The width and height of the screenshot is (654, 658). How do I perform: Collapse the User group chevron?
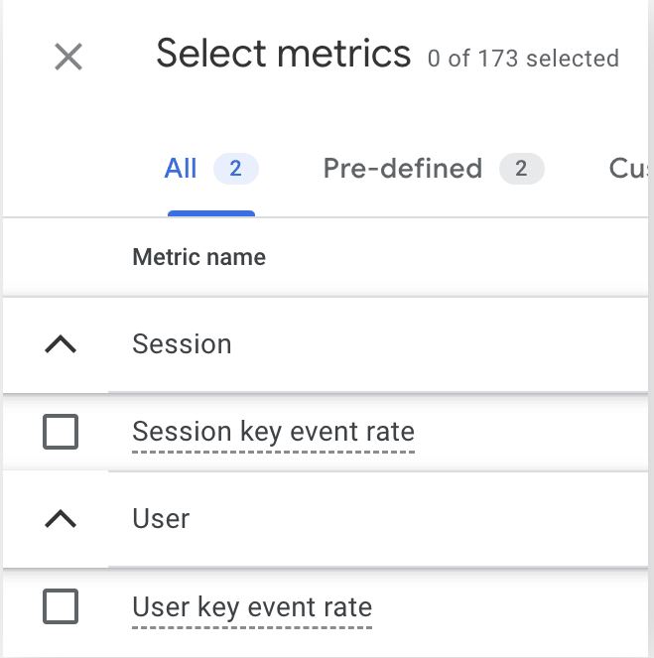click(x=61, y=519)
